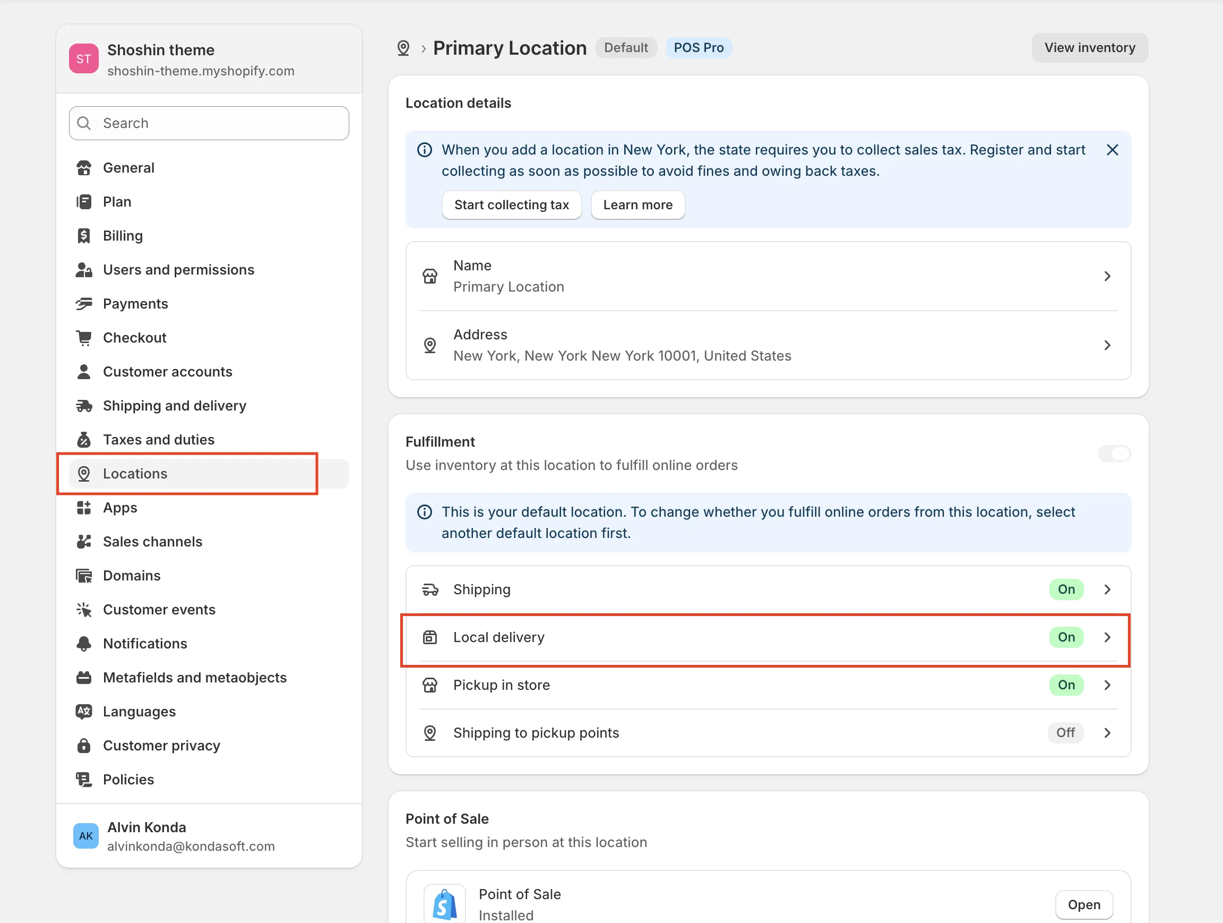Click the location pin breadcrumb icon

point(403,48)
